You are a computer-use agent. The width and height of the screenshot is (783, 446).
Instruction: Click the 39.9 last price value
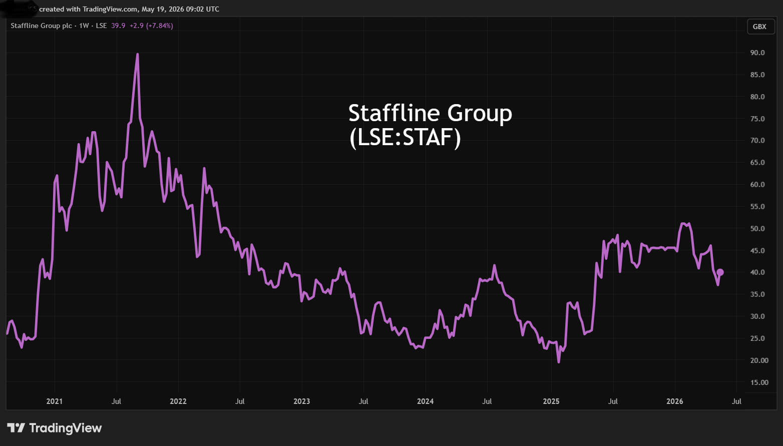118,26
